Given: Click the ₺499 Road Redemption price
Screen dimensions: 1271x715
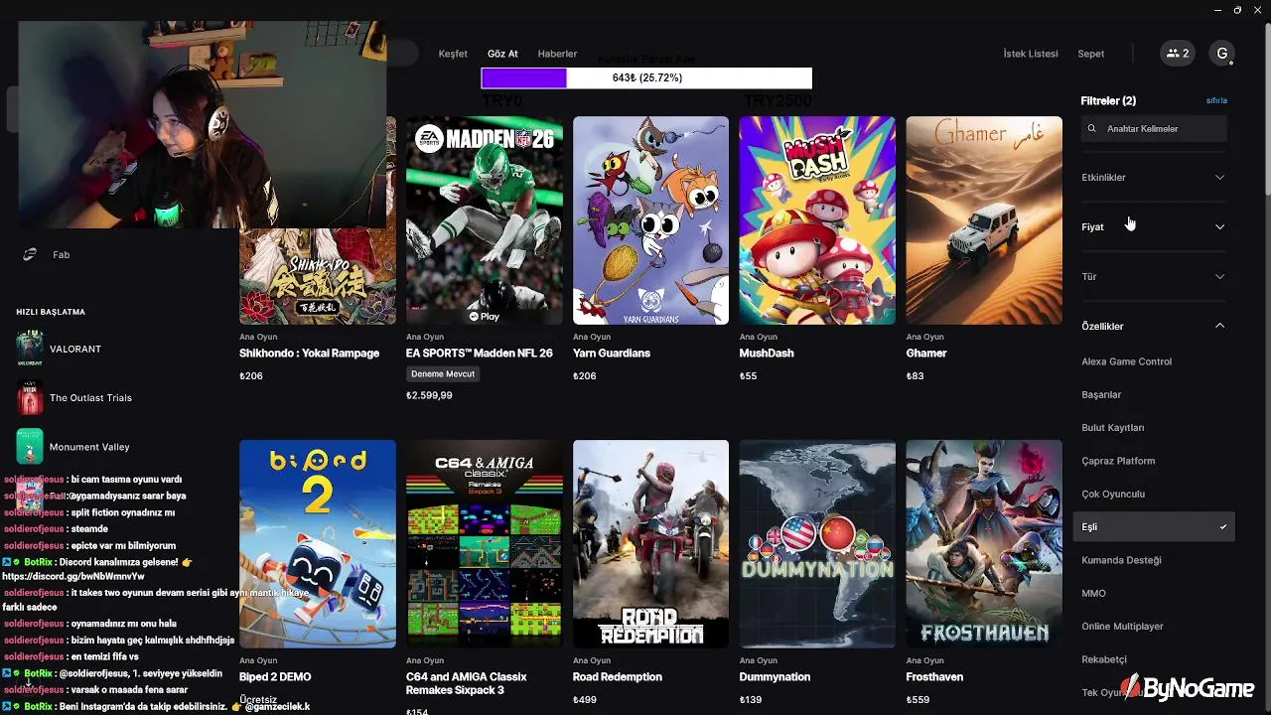Looking at the screenshot, I should (x=585, y=700).
